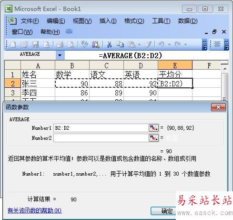
Task: Click cell containing 张三
Action: click(x=38, y=84)
